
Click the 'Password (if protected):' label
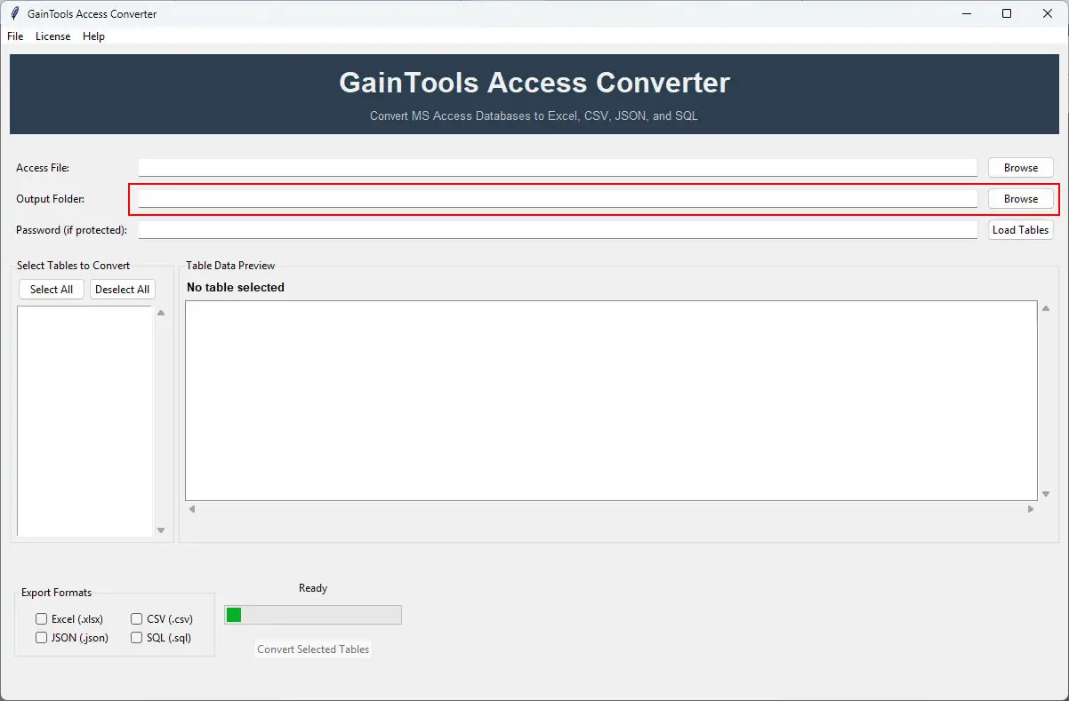pos(71,230)
